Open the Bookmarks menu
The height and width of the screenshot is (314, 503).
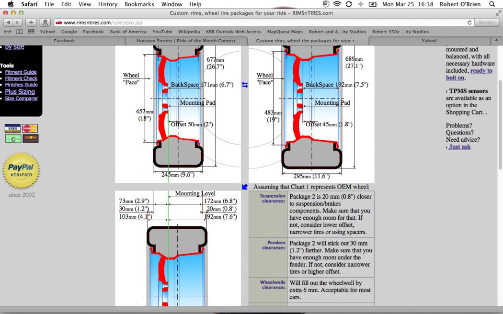[x=139, y=4]
